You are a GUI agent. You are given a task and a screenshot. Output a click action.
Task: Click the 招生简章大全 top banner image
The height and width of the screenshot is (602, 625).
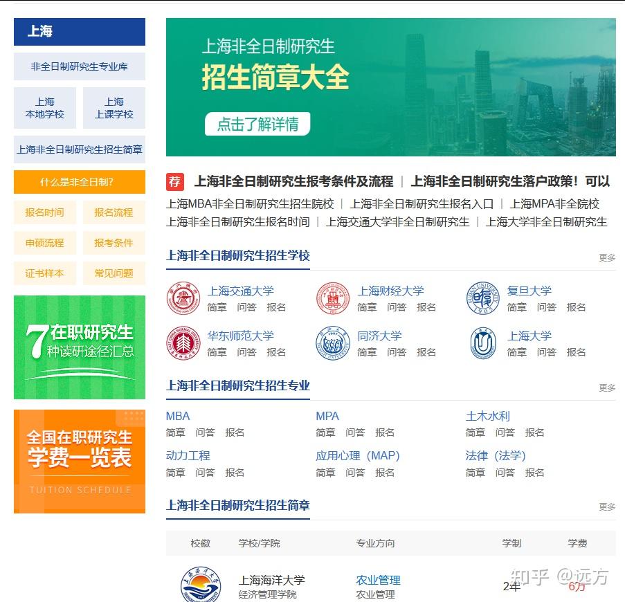tap(390, 87)
